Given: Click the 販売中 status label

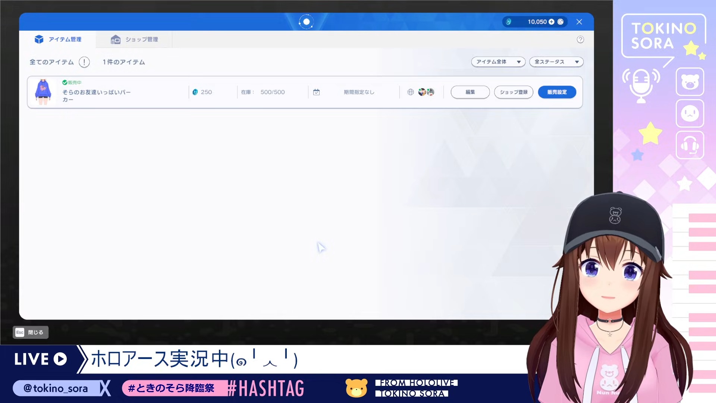Looking at the screenshot, I should tap(75, 82).
